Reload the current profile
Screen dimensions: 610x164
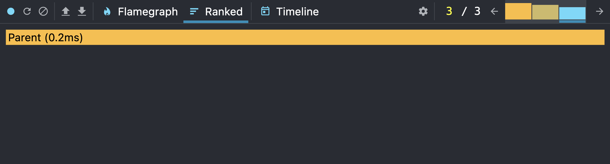(27, 11)
